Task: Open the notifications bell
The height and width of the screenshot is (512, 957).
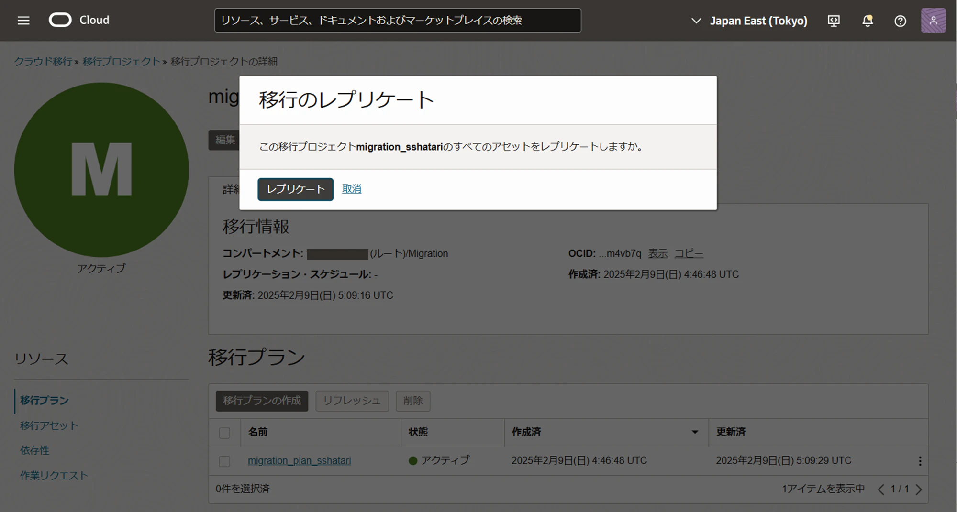Action: (x=868, y=21)
